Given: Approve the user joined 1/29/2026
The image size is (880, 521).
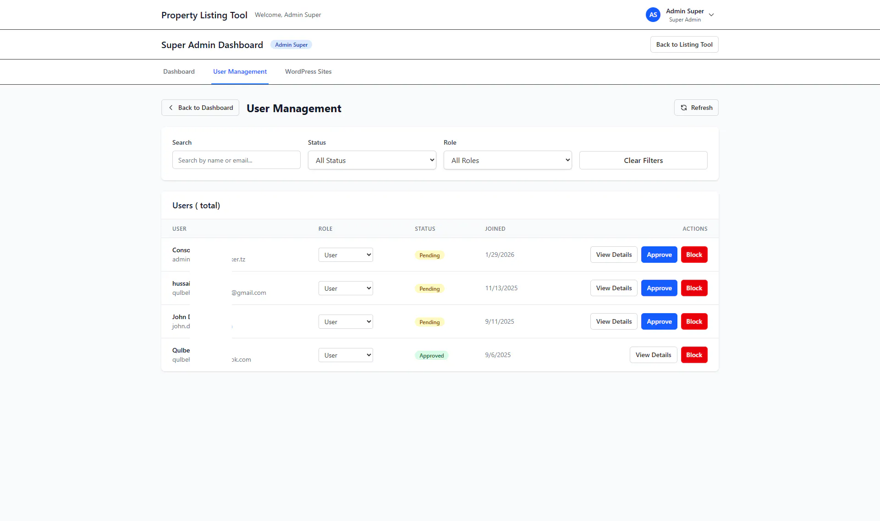Looking at the screenshot, I should [659, 255].
